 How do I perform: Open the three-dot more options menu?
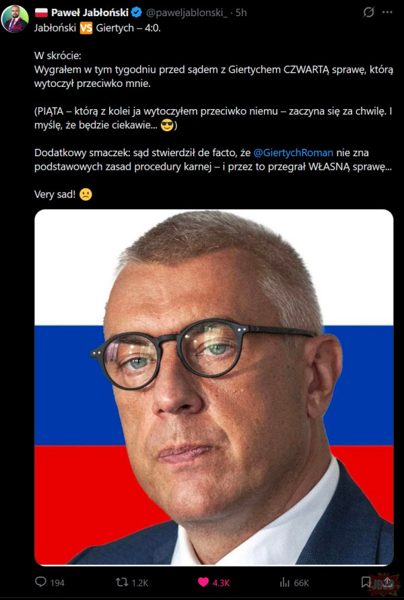tap(387, 13)
